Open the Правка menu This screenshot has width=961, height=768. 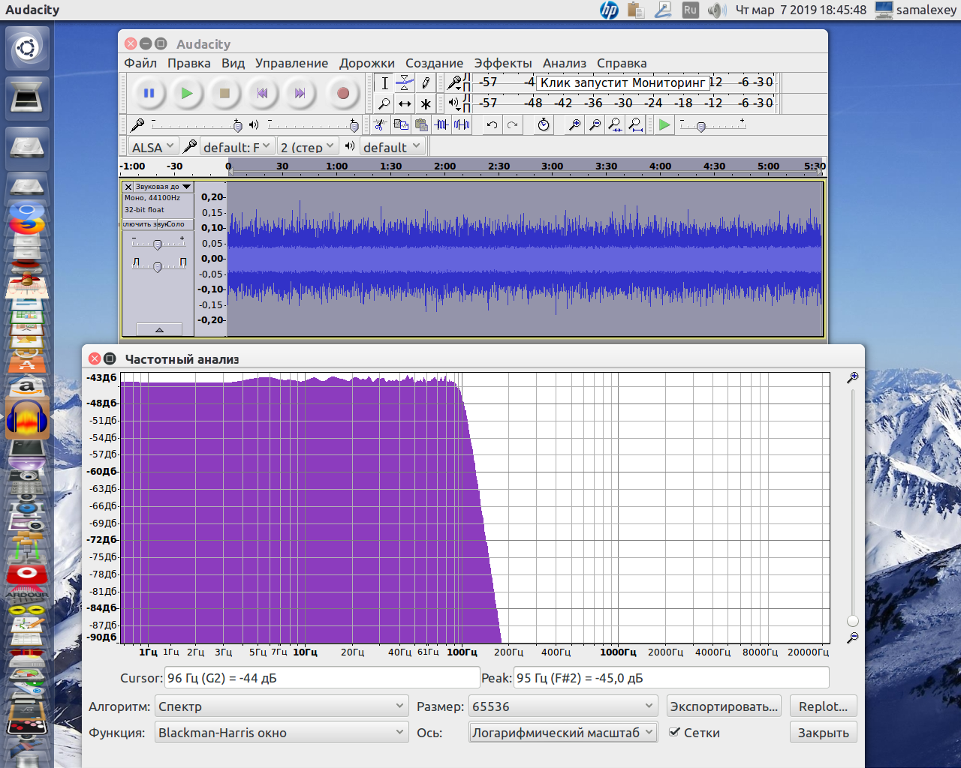(x=189, y=63)
